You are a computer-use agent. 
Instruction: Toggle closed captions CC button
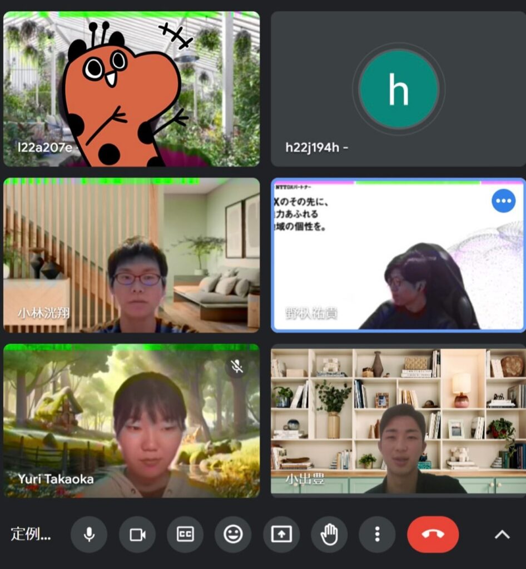click(185, 534)
